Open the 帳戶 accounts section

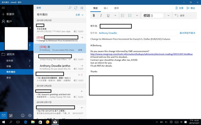(7, 21)
